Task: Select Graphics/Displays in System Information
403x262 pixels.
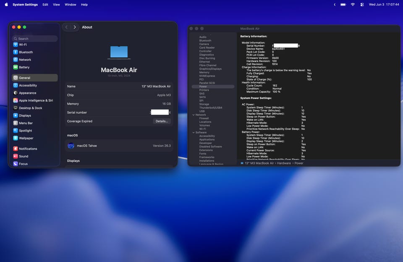Action: (x=210, y=69)
